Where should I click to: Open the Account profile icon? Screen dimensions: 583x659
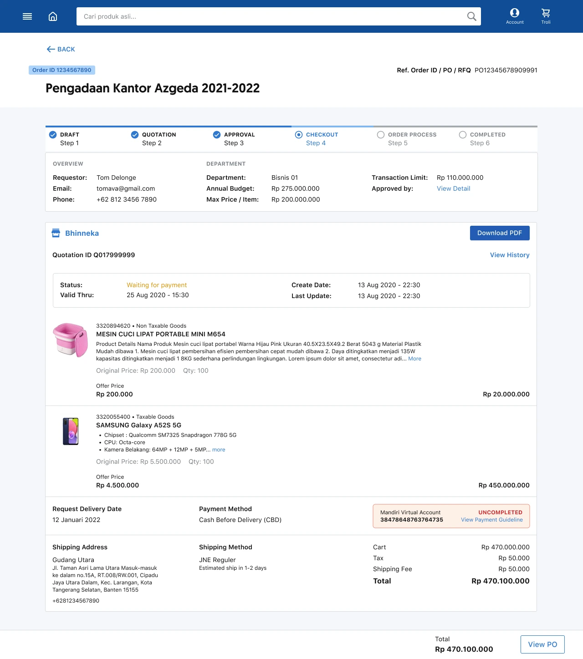pos(515,13)
